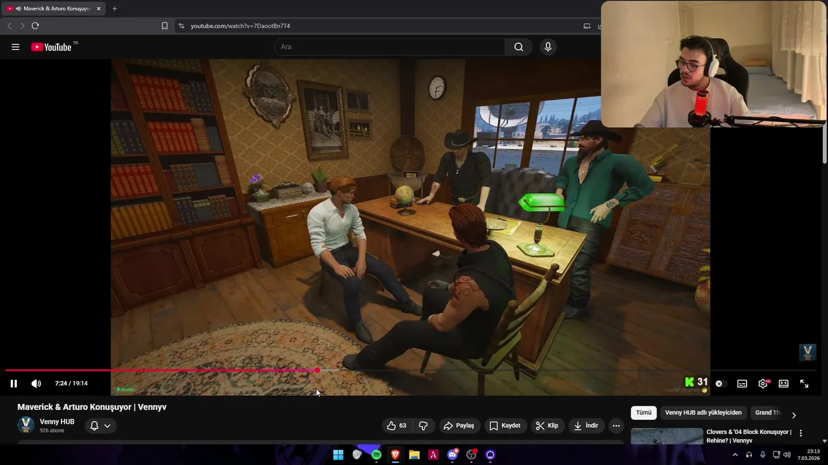
Task: Open site information icon in address bar
Action: (x=181, y=26)
